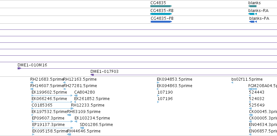Select the 107196 feature label

pyautogui.click(x=165, y=99)
